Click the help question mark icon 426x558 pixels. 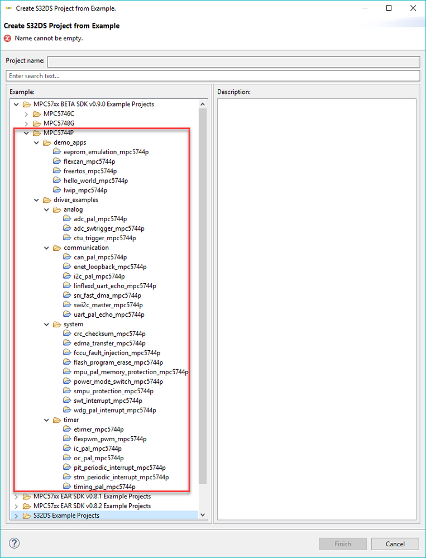(14, 543)
